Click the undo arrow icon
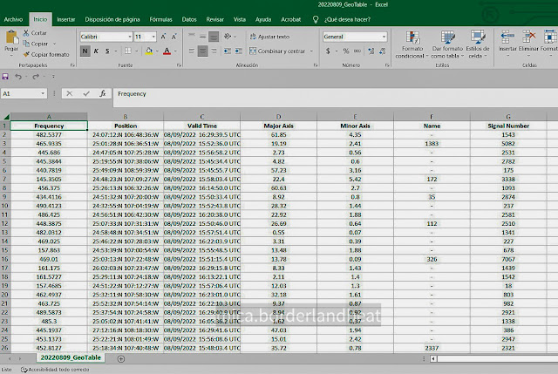The width and height of the screenshot is (558, 374). click(x=20, y=78)
